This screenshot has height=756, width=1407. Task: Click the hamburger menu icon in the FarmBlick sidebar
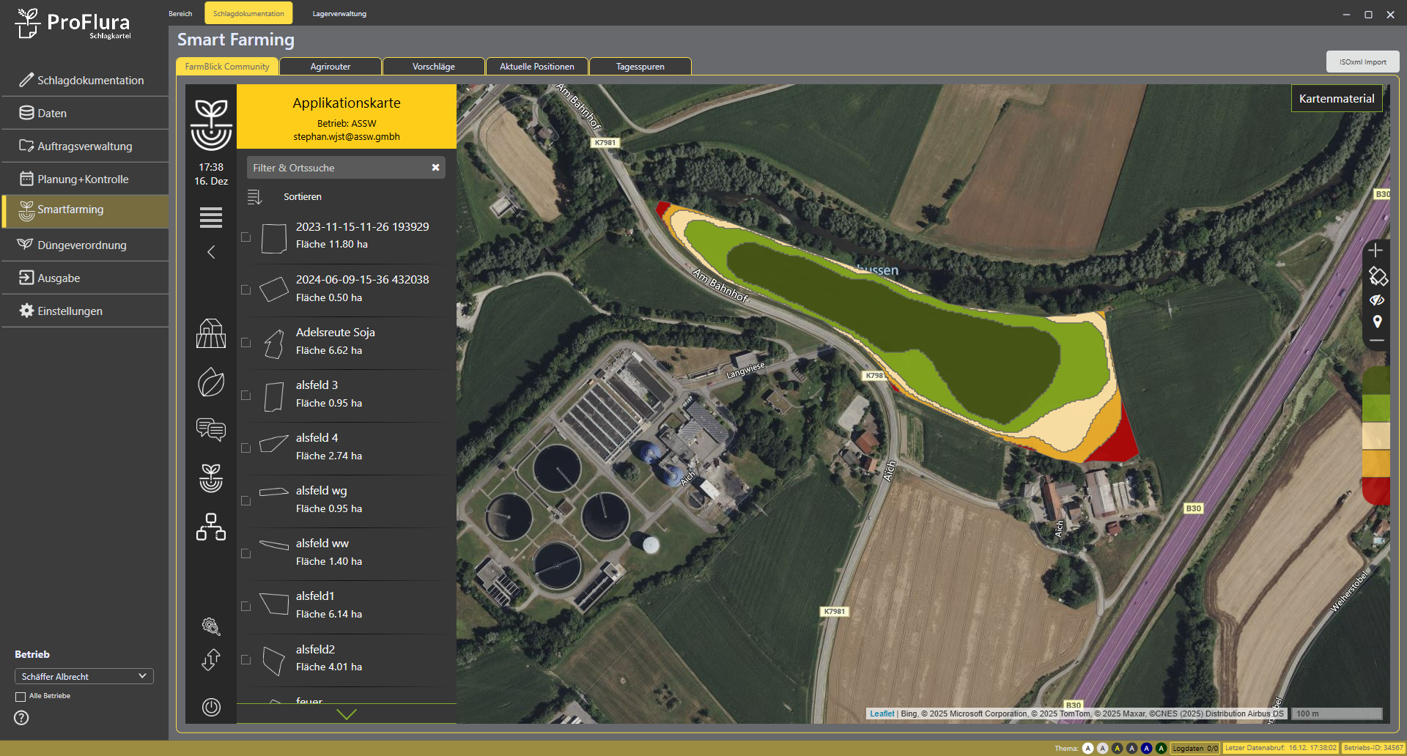(211, 218)
